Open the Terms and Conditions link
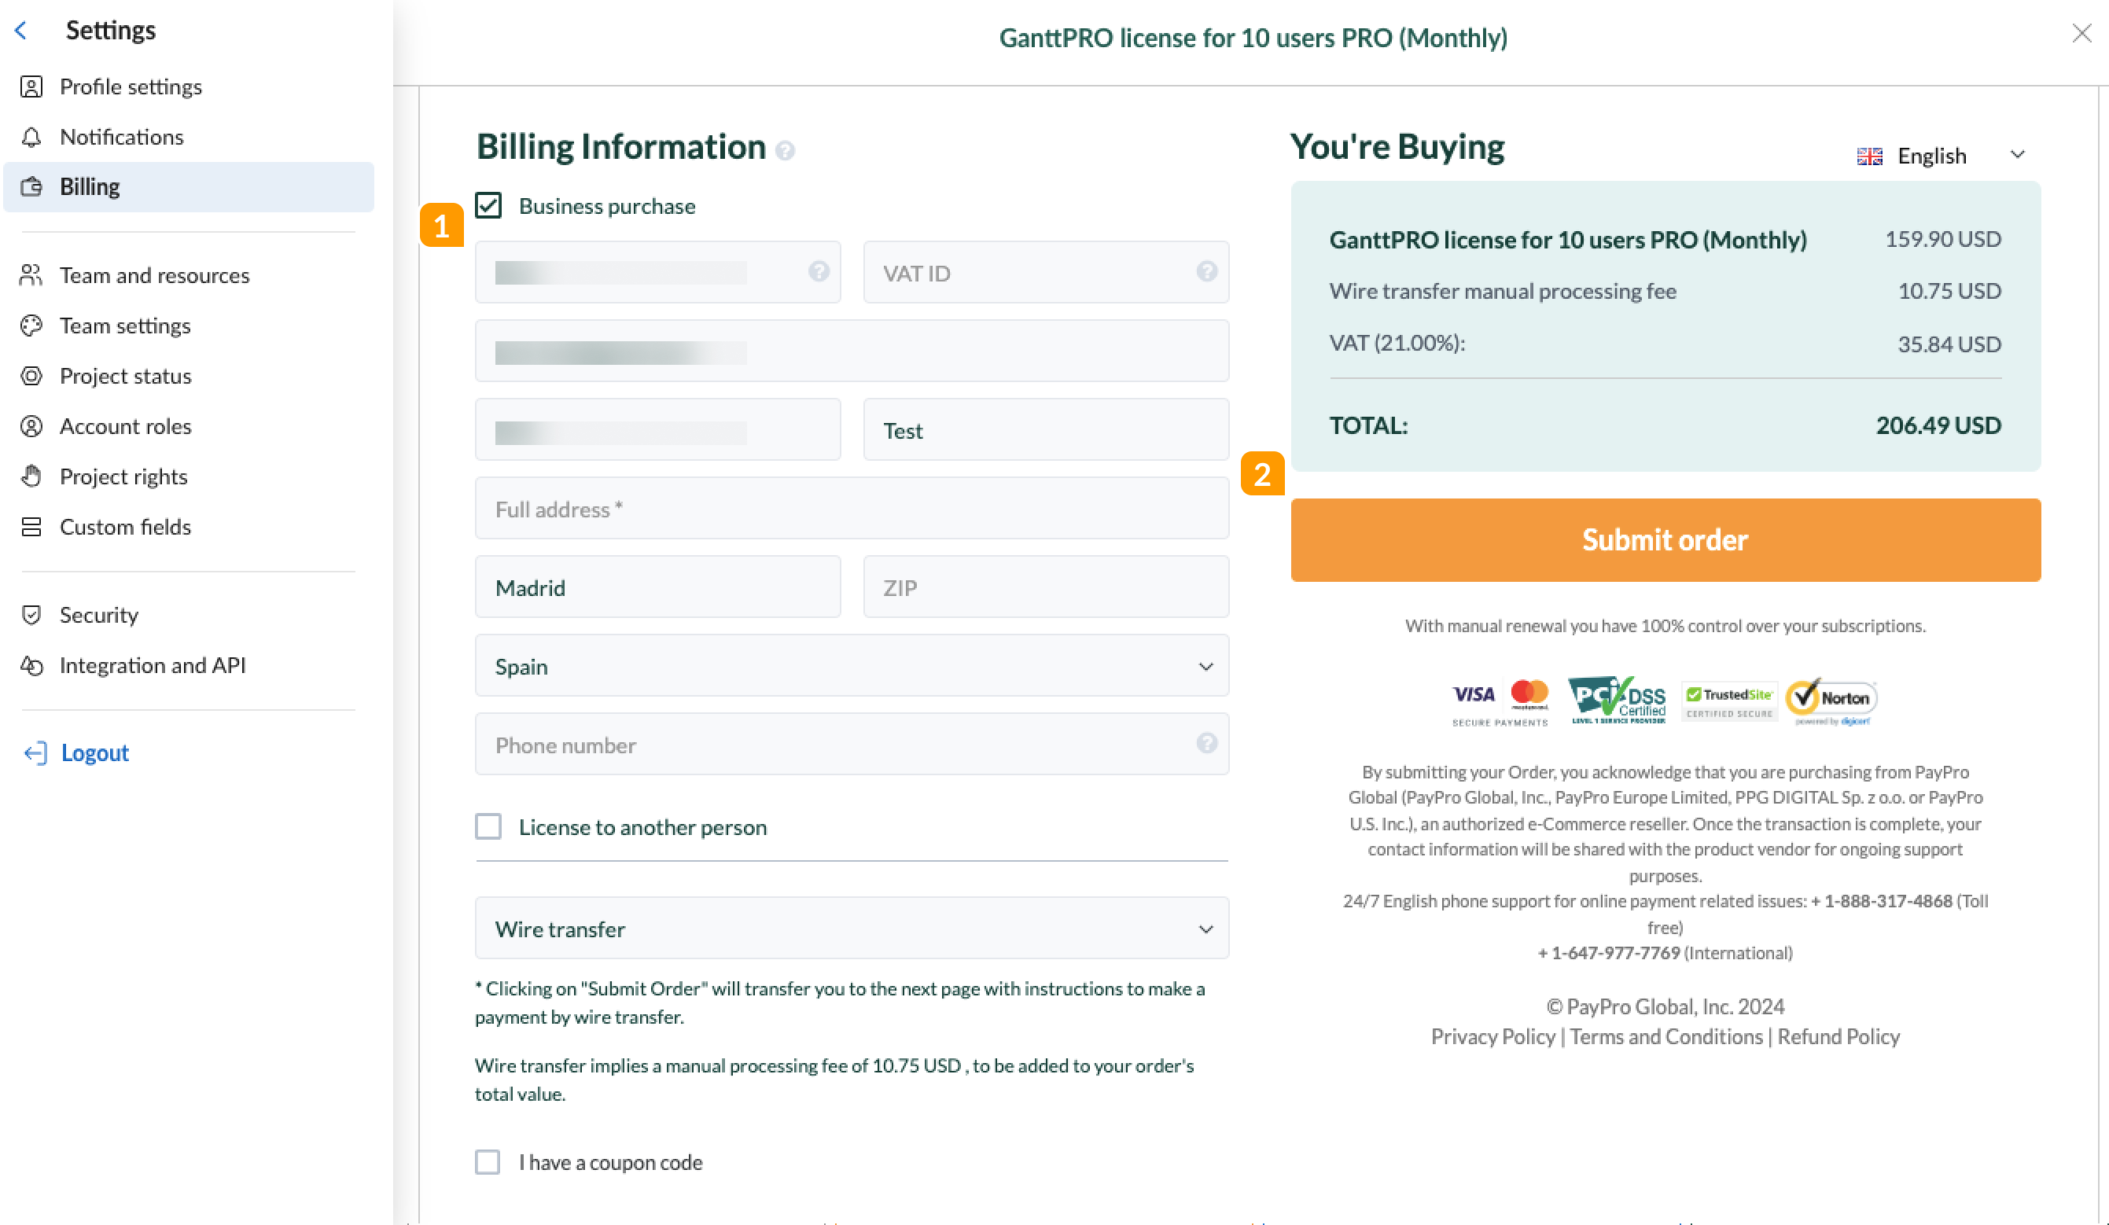 pyautogui.click(x=1665, y=1036)
